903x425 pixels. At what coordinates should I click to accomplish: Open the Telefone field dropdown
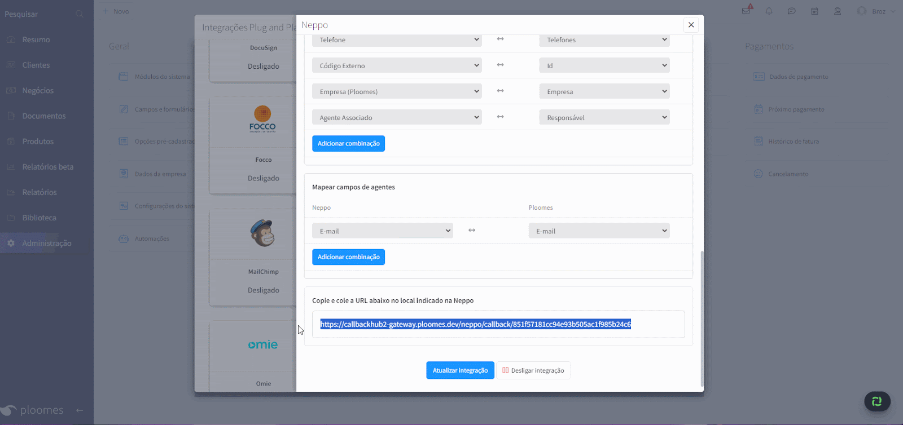[397, 39]
